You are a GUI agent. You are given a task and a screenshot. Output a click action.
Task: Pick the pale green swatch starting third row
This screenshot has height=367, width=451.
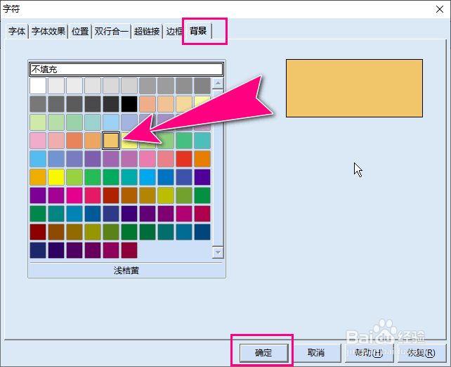pyautogui.click(x=38, y=122)
